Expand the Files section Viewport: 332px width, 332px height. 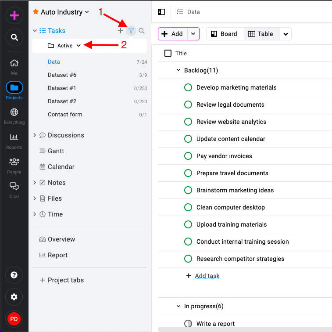(35, 198)
